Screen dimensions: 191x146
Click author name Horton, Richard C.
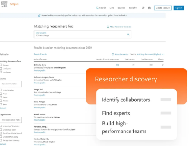pos(41,139)
